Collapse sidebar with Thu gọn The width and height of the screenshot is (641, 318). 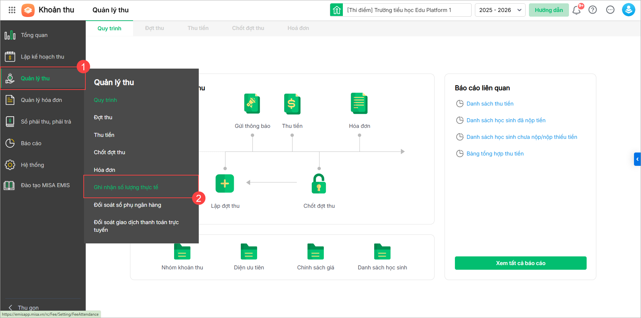click(23, 307)
